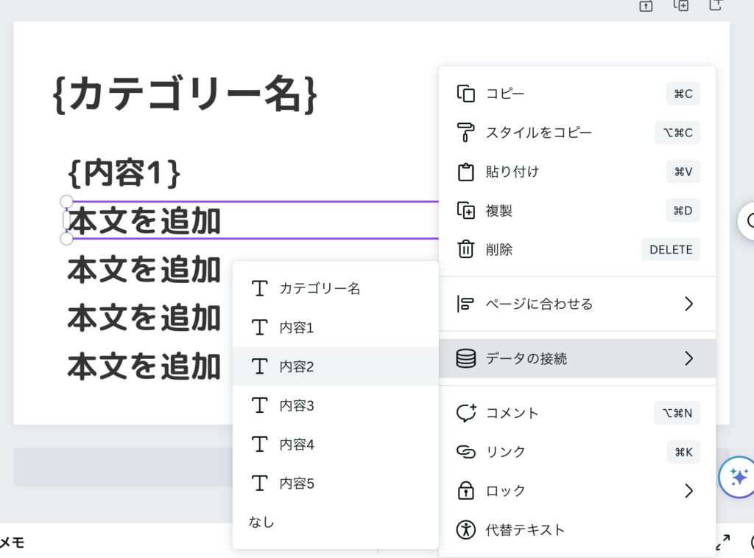Open the magic sparkle assistant button
Viewport: 754px width, 558px height.
pos(739,477)
